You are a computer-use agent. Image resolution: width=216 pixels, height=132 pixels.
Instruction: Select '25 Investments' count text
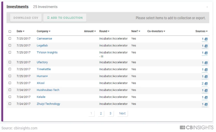[45, 7]
